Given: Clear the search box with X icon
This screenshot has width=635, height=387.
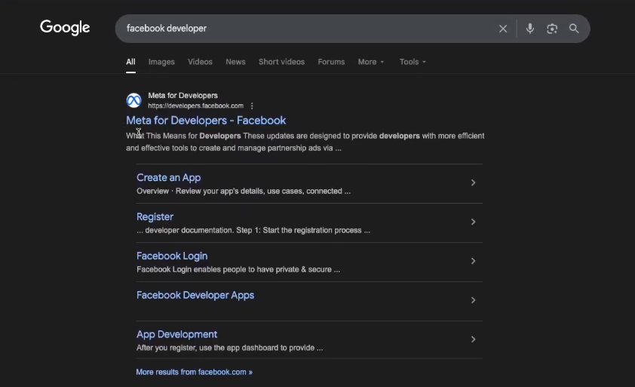Looking at the screenshot, I should click(503, 29).
